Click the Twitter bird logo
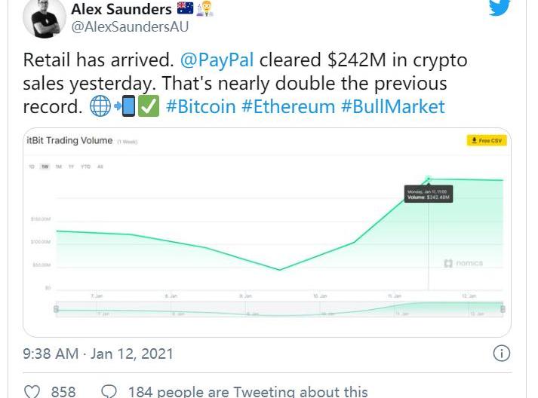538x398 pixels. (499, 7)
